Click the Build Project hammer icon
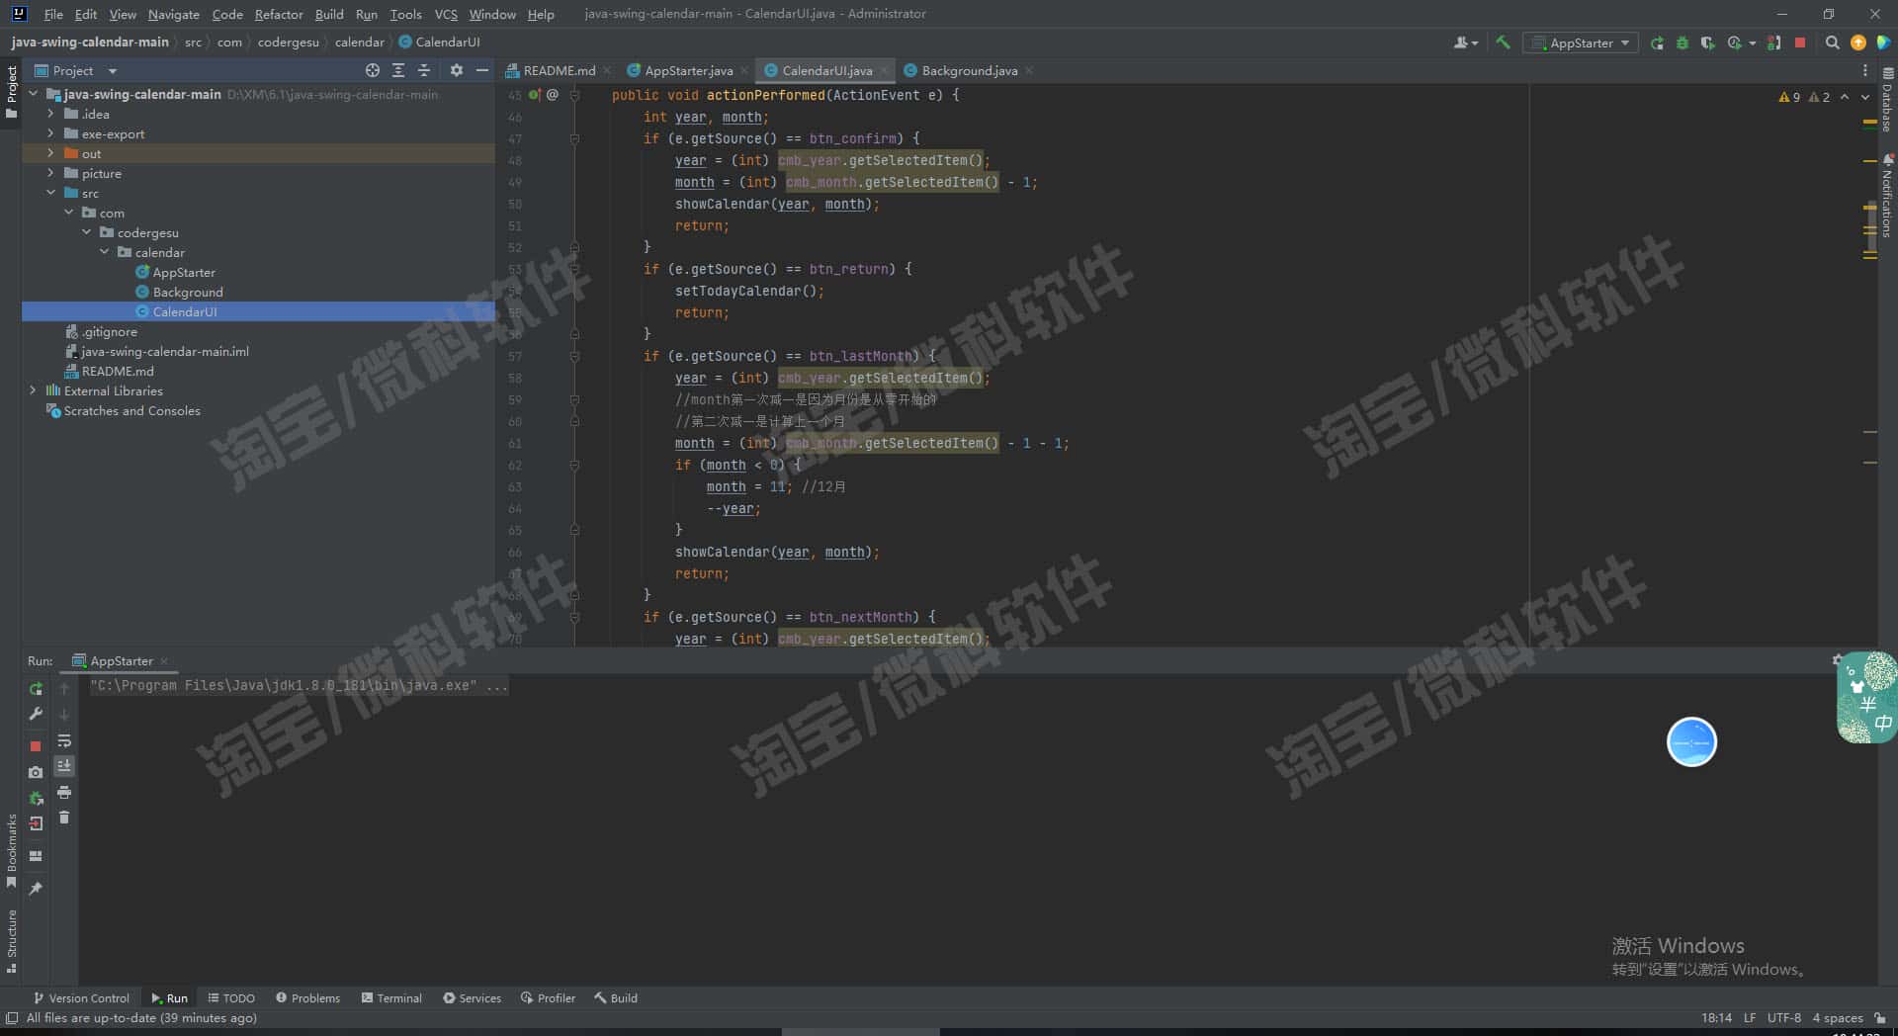1898x1036 pixels. (1503, 43)
